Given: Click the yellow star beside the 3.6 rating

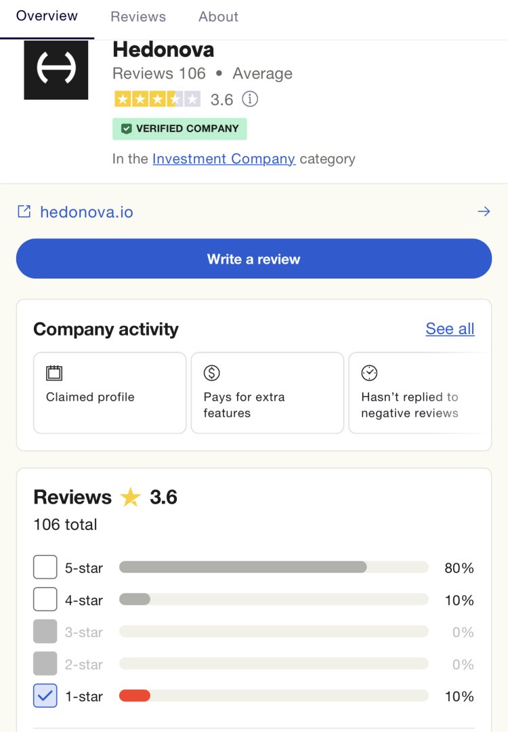Looking at the screenshot, I should point(130,497).
